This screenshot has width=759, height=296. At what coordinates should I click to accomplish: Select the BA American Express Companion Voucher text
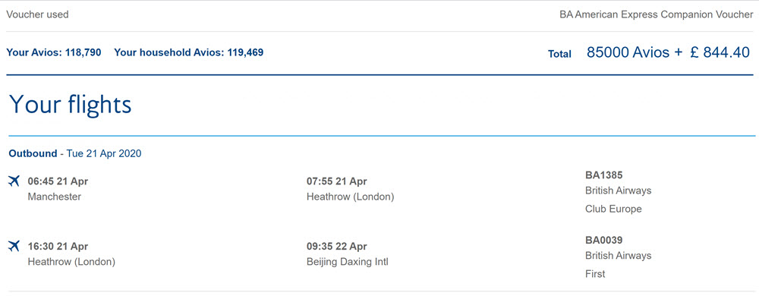(657, 14)
